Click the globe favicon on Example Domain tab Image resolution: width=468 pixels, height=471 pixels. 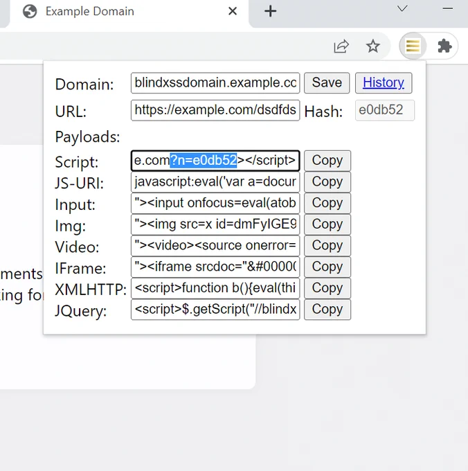click(x=30, y=11)
